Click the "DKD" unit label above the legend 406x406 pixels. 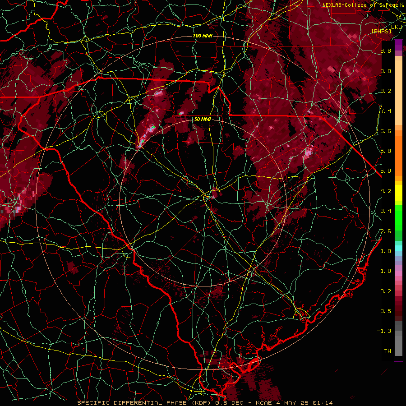coord(396,27)
